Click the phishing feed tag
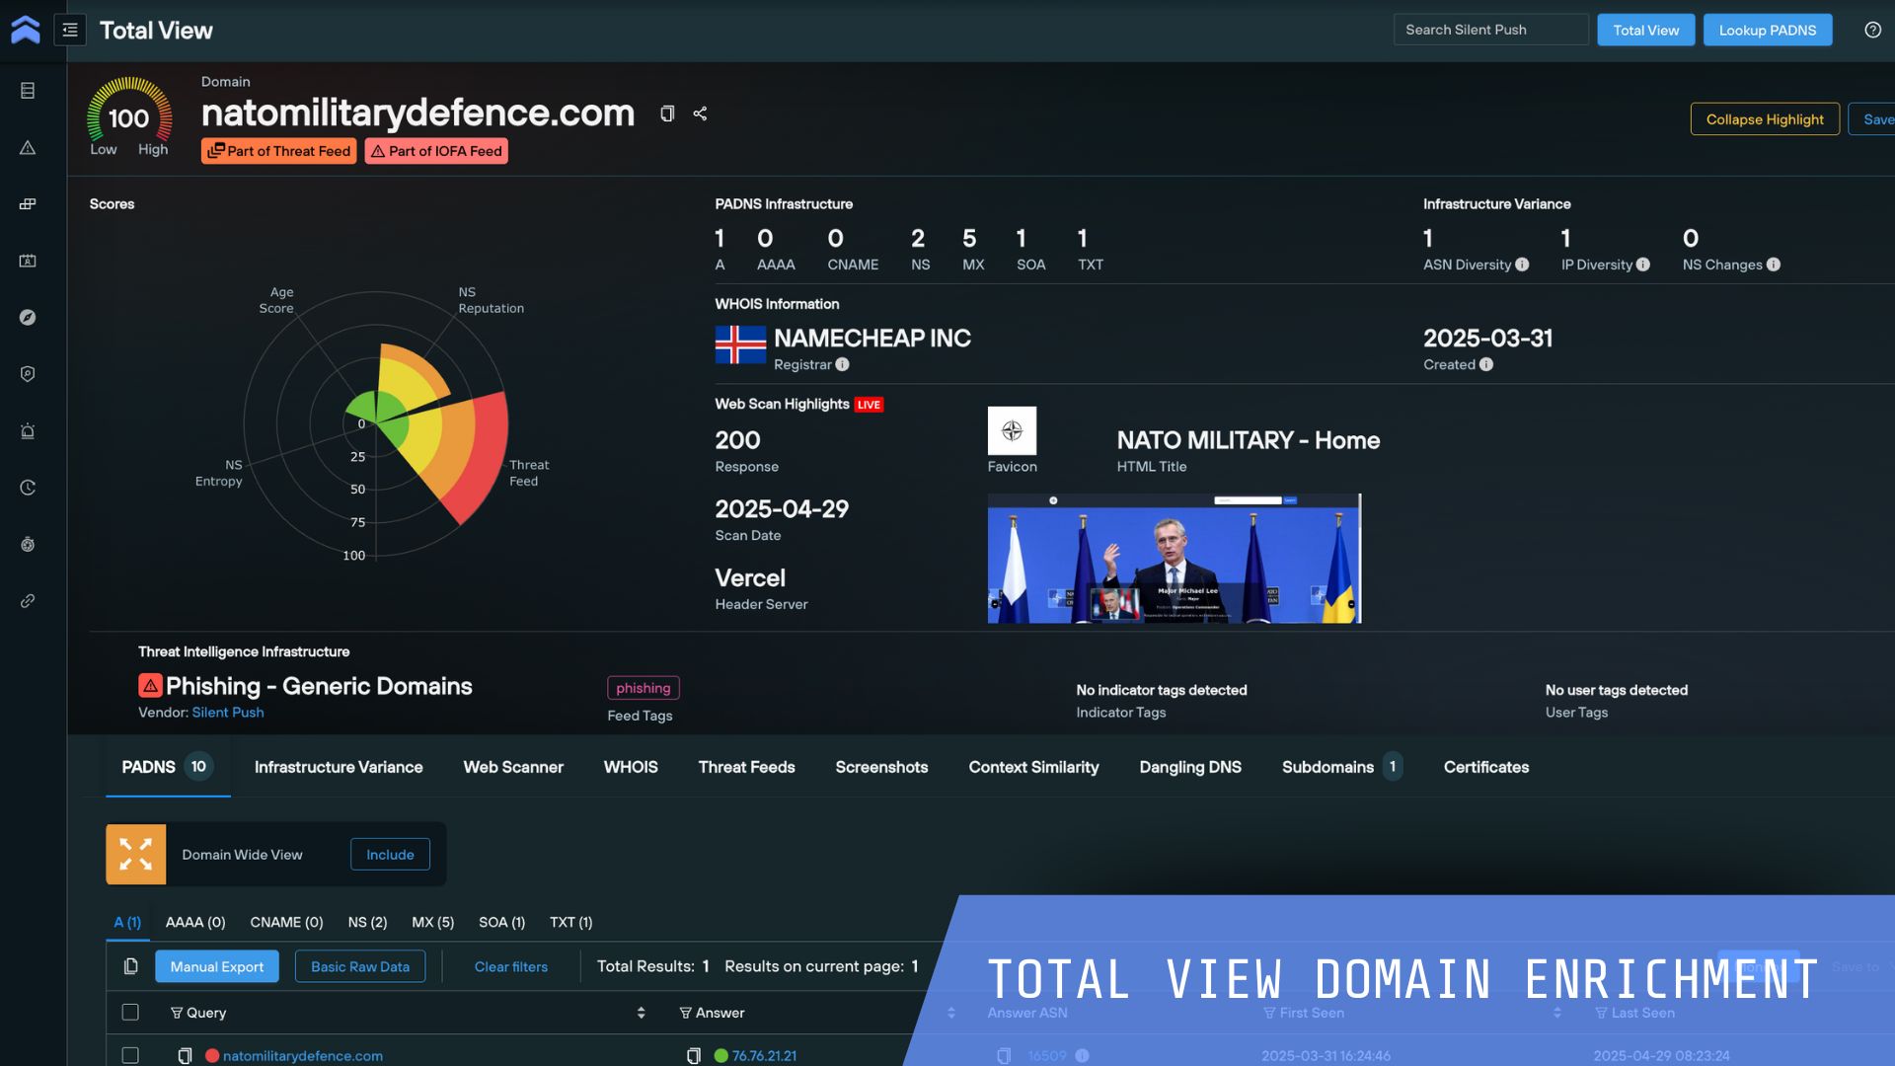 point(643,688)
